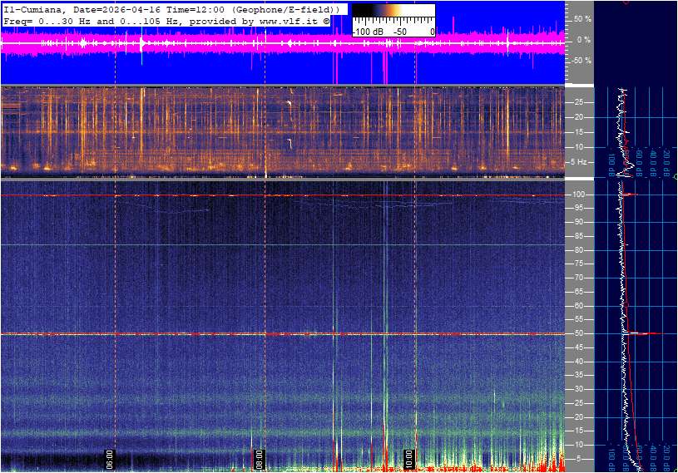
Task: Click the 50 Hz frequency axis label
Action: pyautogui.click(x=578, y=333)
